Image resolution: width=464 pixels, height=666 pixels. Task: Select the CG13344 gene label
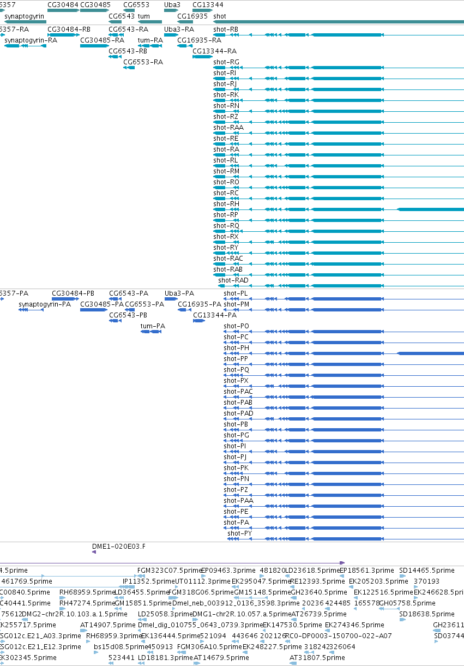(208, 5)
